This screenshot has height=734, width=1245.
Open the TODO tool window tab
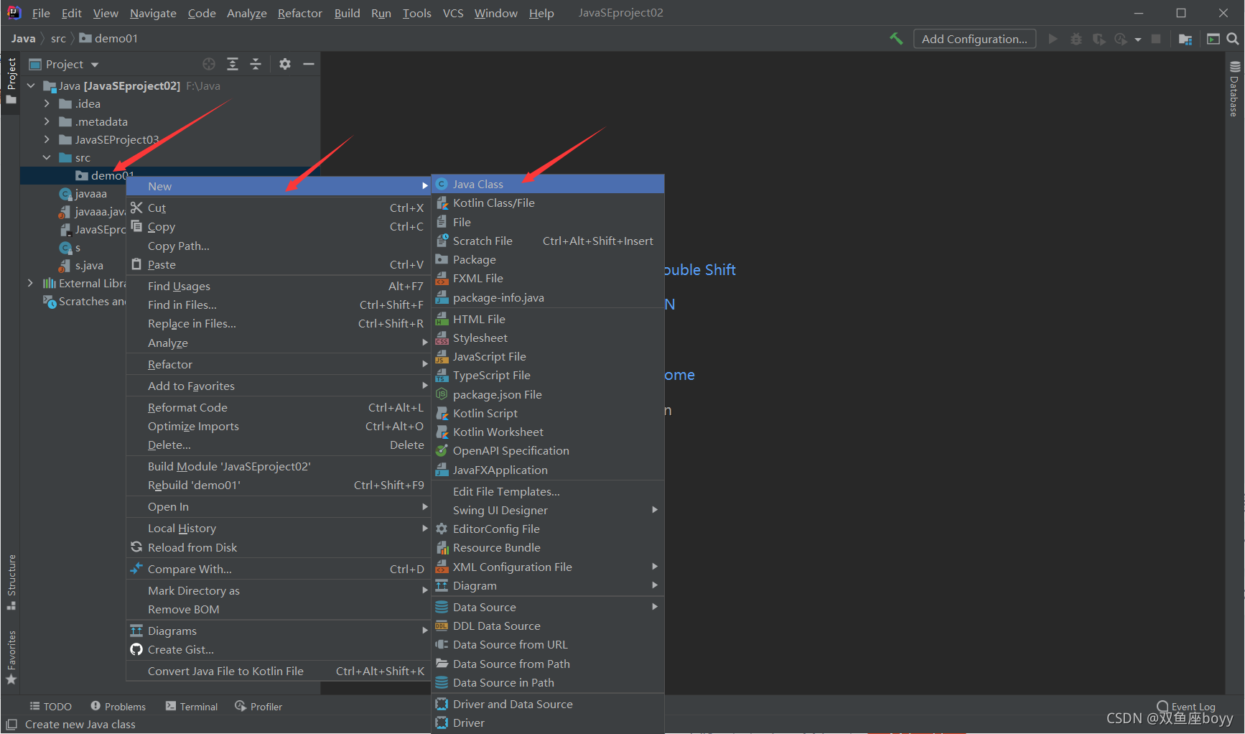51,707
